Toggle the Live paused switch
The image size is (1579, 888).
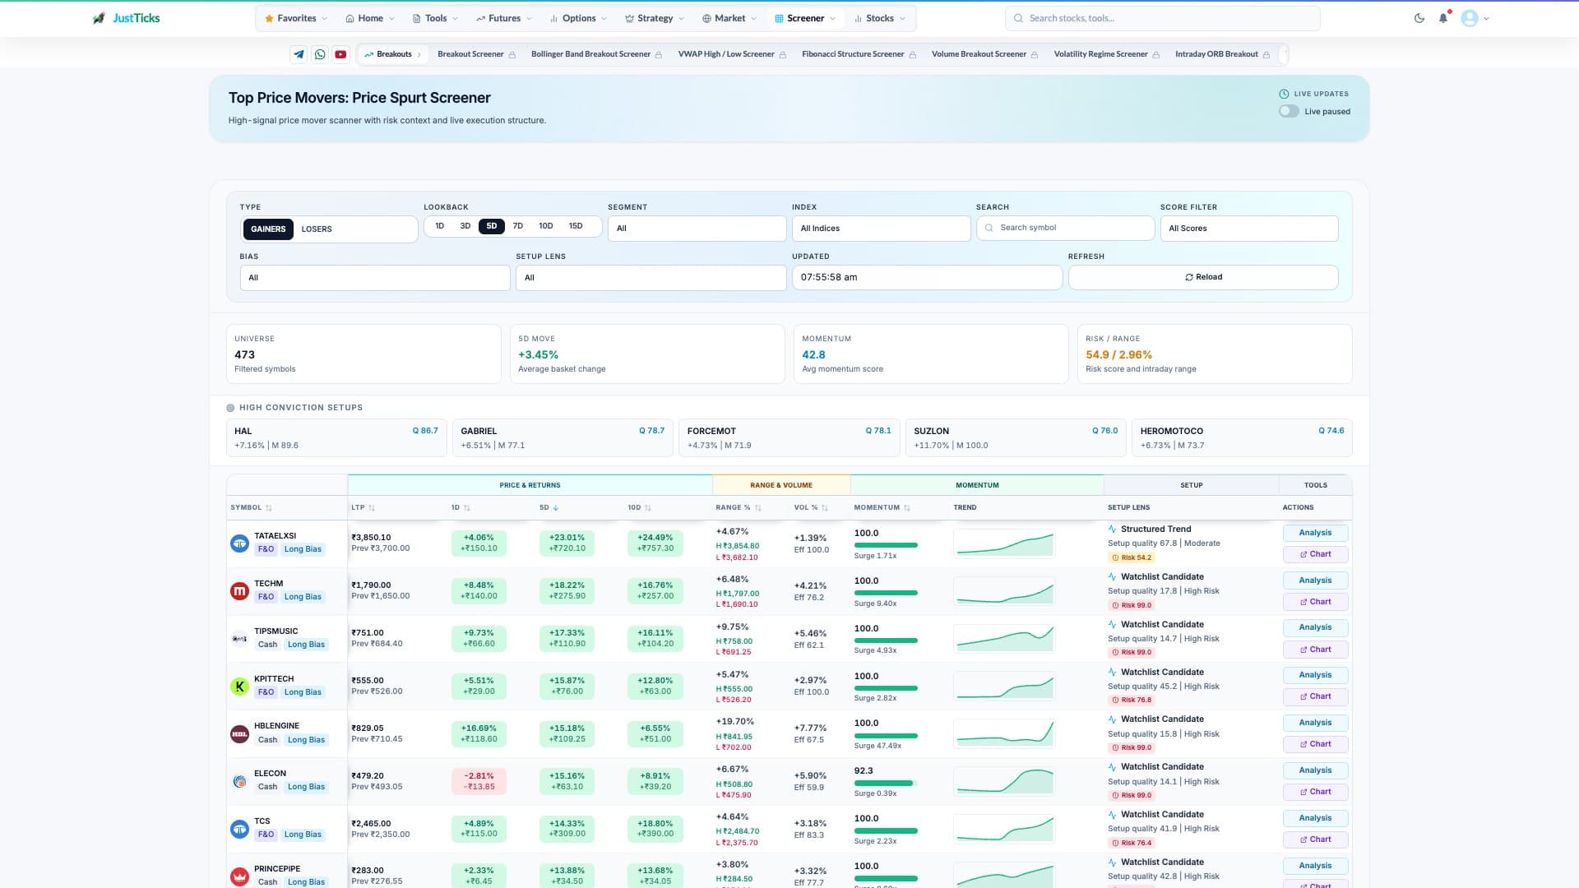[x=1289, y=111]
